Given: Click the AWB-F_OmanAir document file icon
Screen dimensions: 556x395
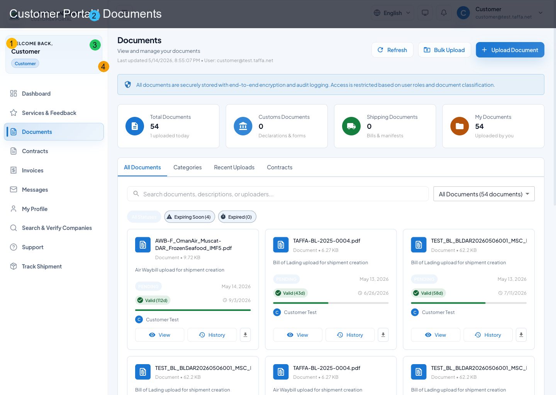Looking at the screenshot, I should [x=143, y=245].
